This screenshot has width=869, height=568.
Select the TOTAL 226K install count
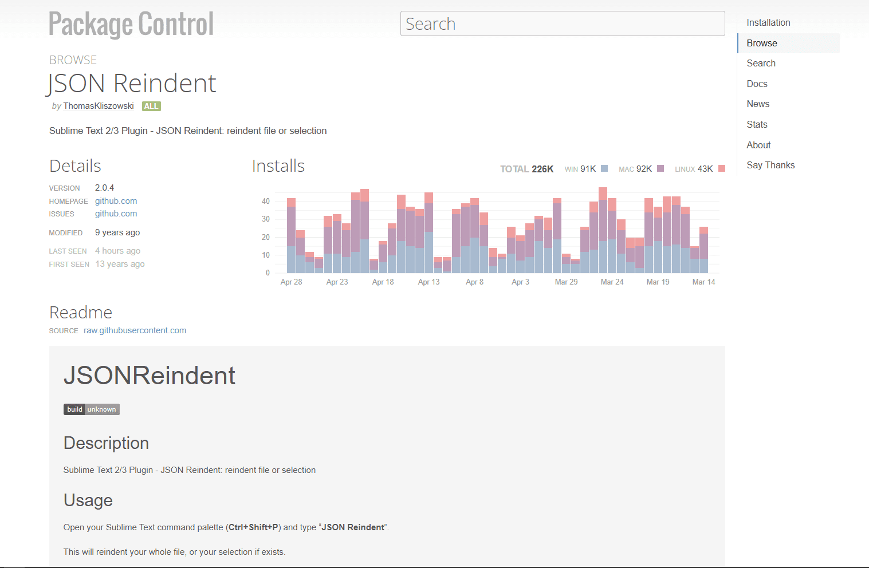[x=526, y=168]
